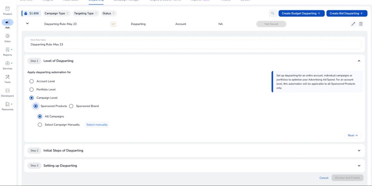Select the Ads megaphone icon
The image size is (372, 186).
point(7,22)
